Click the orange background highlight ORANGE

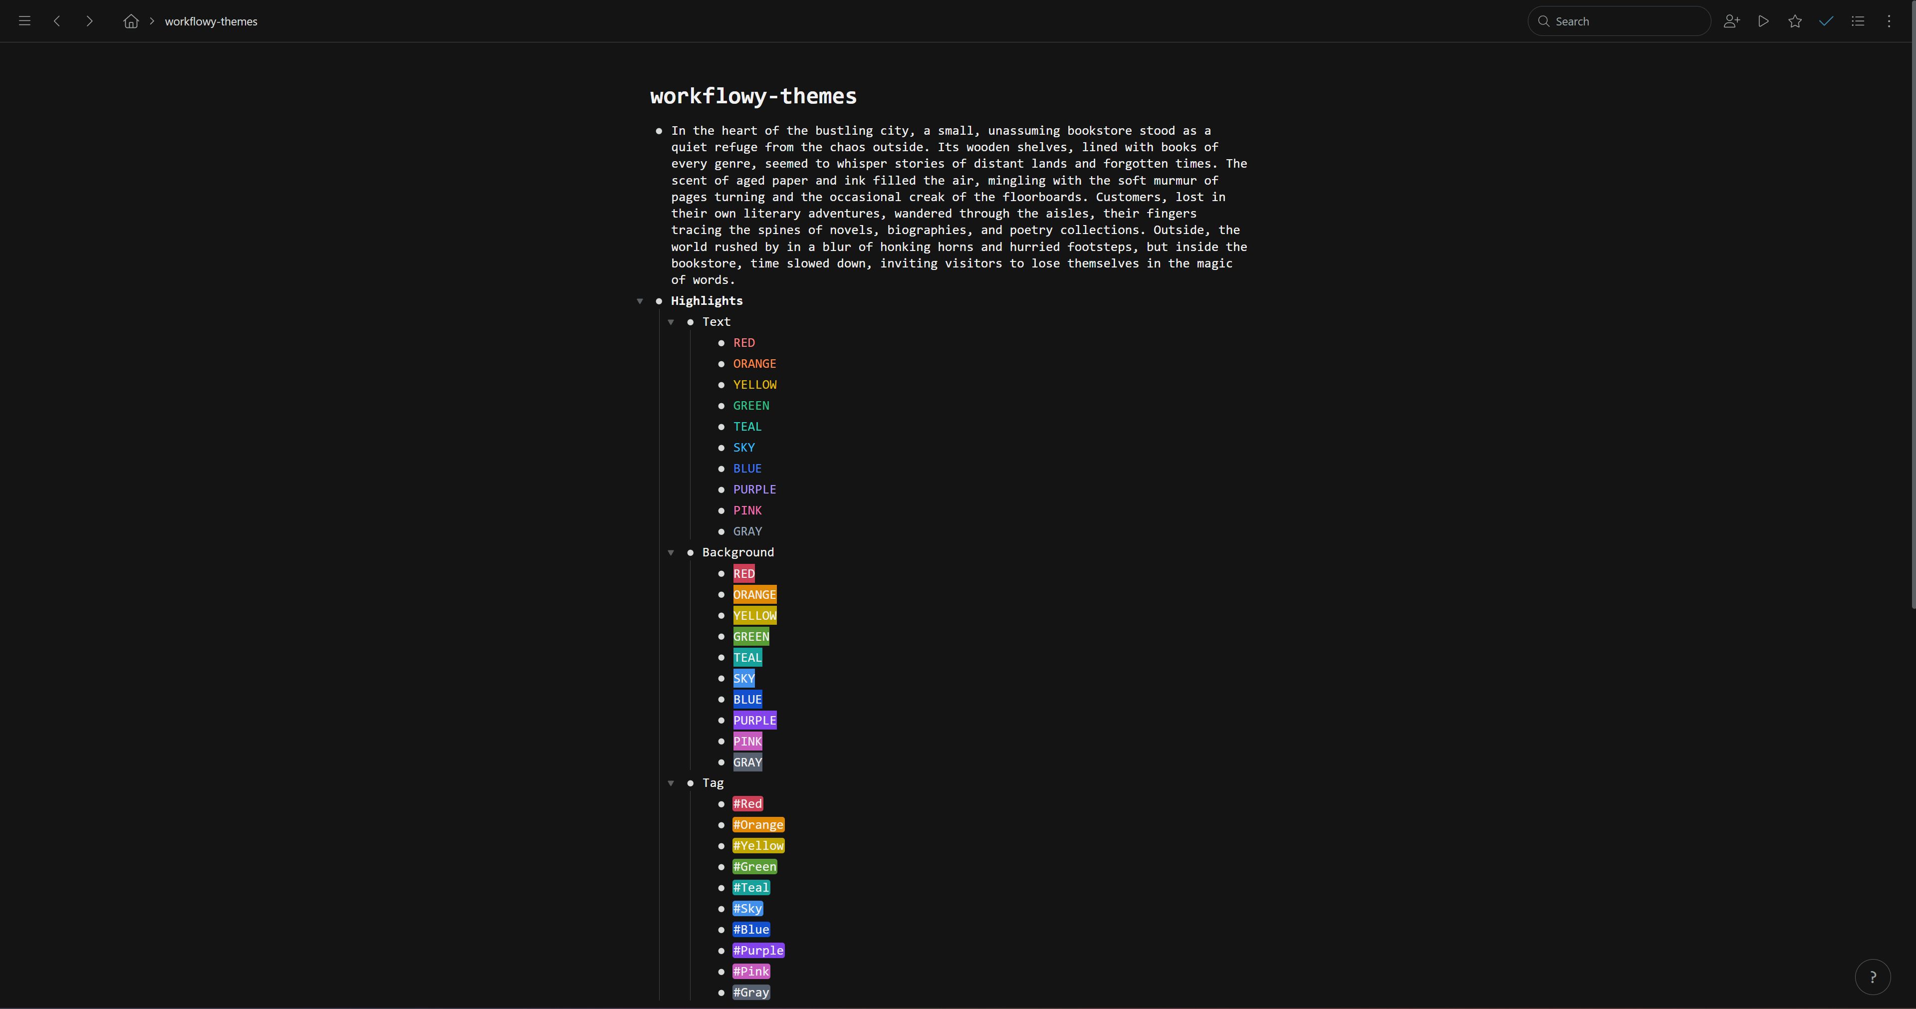click(755, 594)
